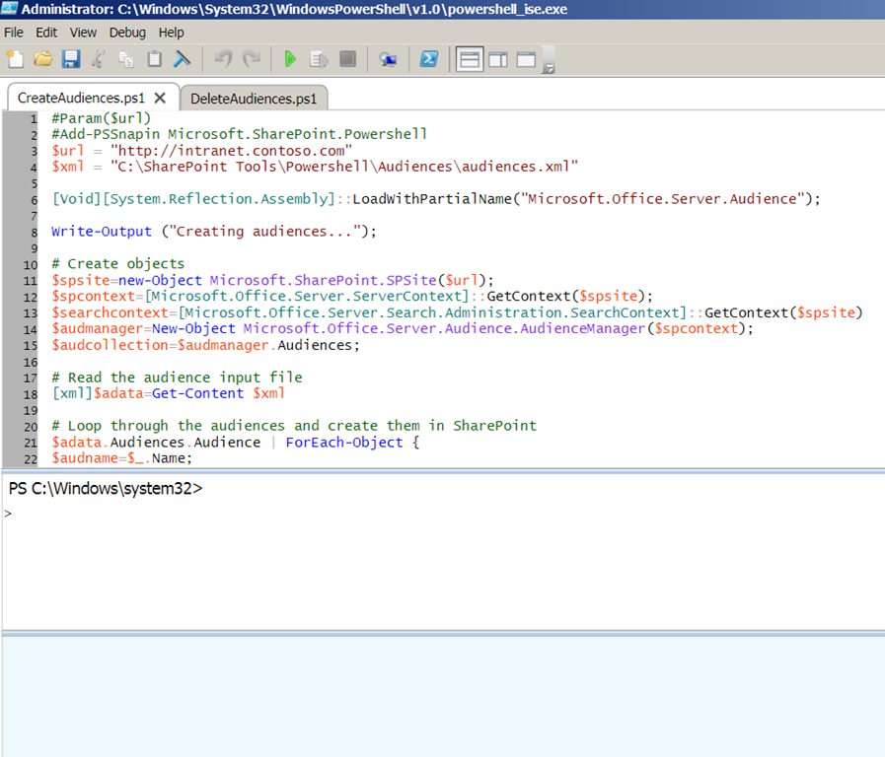The width and height of the screenshot is (885, 757).
Task: Open the New Remote PowerShell Tab icon
Action: [x=388, y=59]
